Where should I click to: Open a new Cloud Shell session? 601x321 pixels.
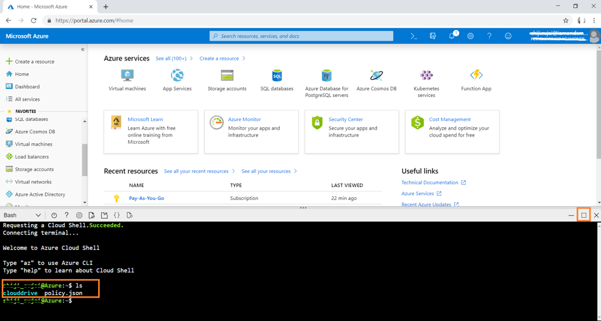(104, 215)
